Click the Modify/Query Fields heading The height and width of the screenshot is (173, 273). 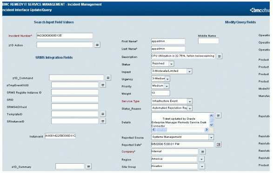coord(240,22)
